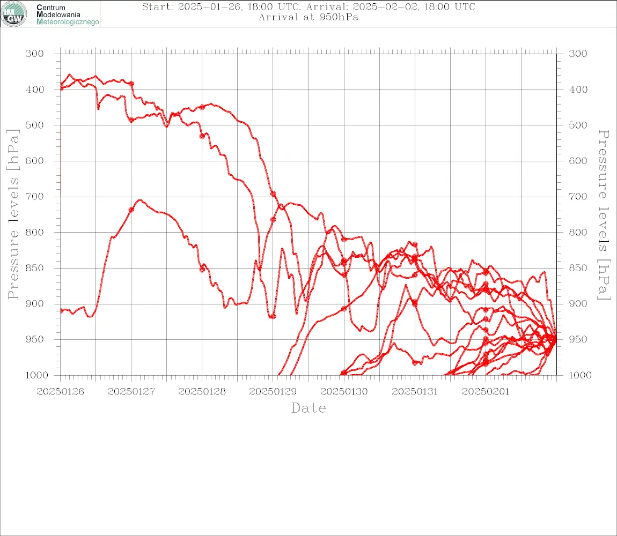The width and height of the screenshot is (617, 536).
Task: Click the left axis 850 label
Action: pyautogui.click(x=35, y=268)
